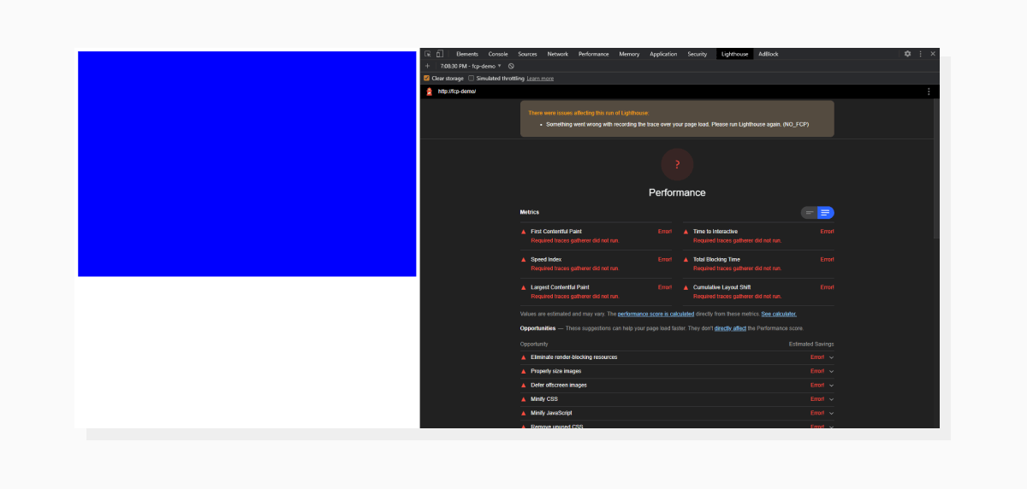Click the Lighthouse report vertical scrollbar
Viewport: 1027px width, 489px height.
pyautogui.click(x=936, y=168)
